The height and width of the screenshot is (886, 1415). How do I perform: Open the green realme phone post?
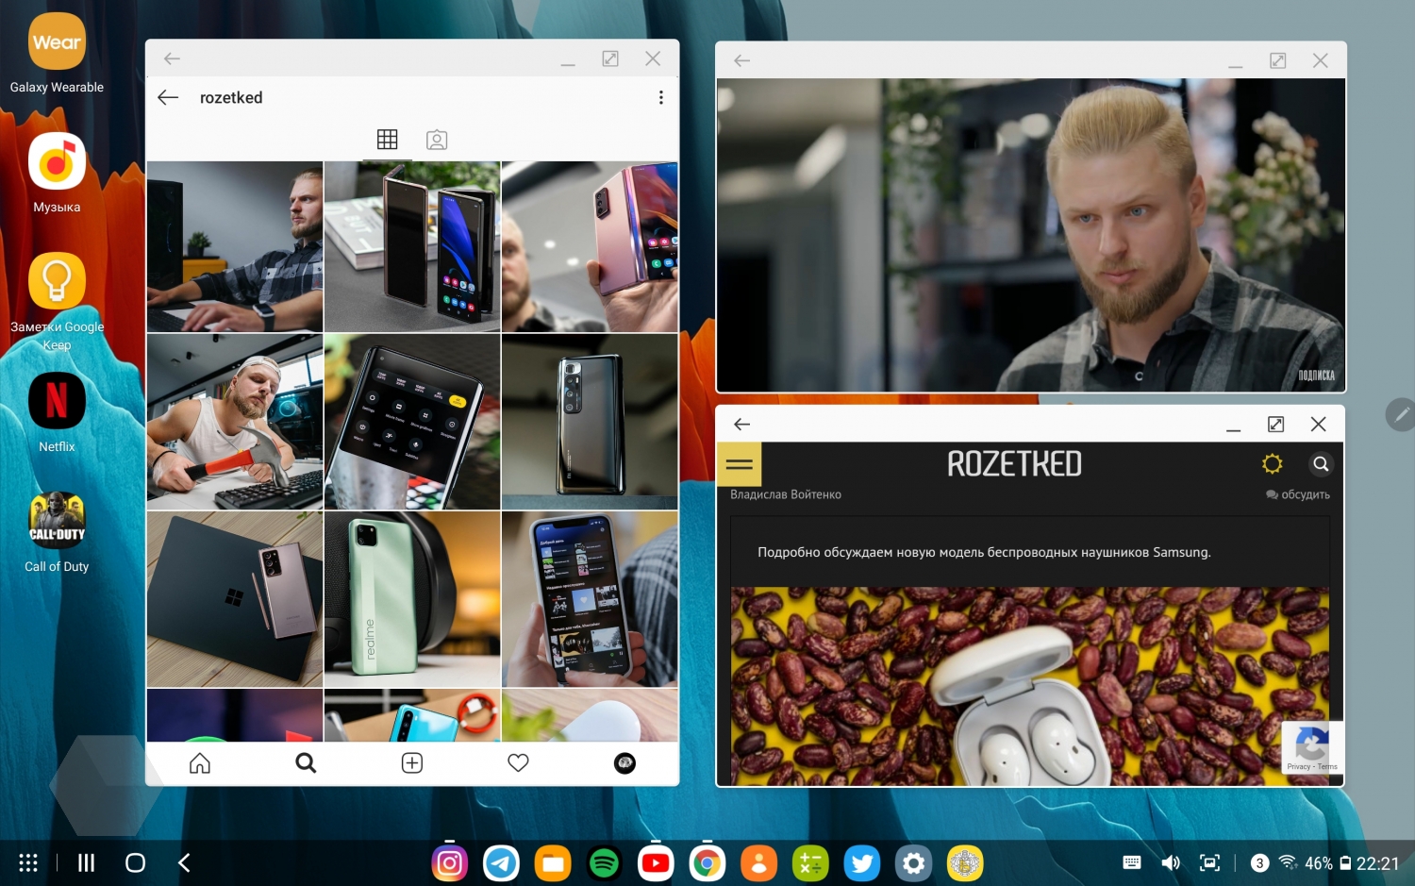point(412,599)
